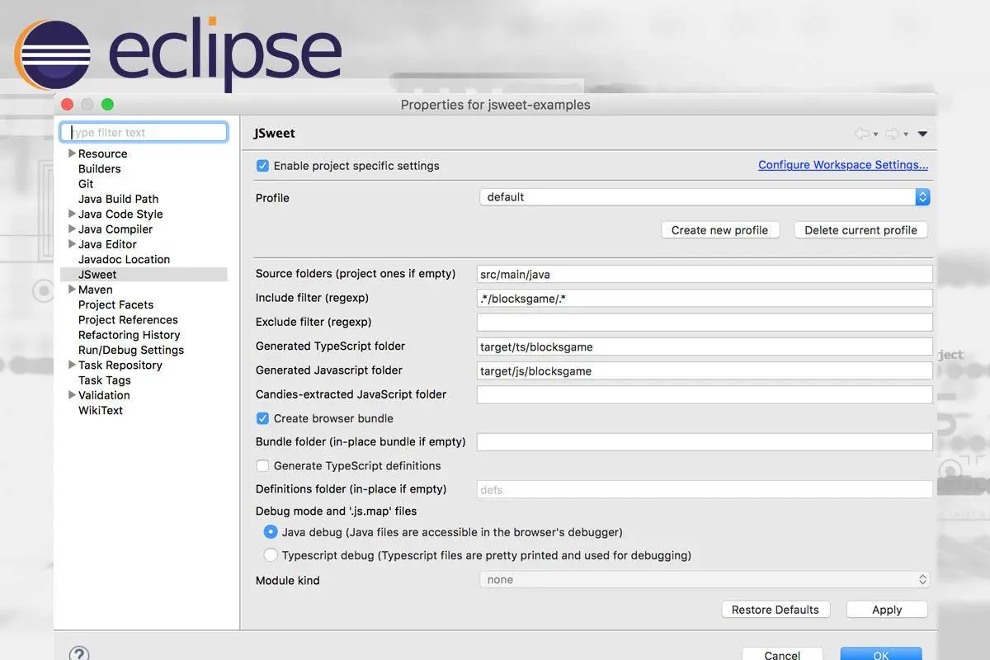Click the Bundle folder input field

(x=705, y=442)
